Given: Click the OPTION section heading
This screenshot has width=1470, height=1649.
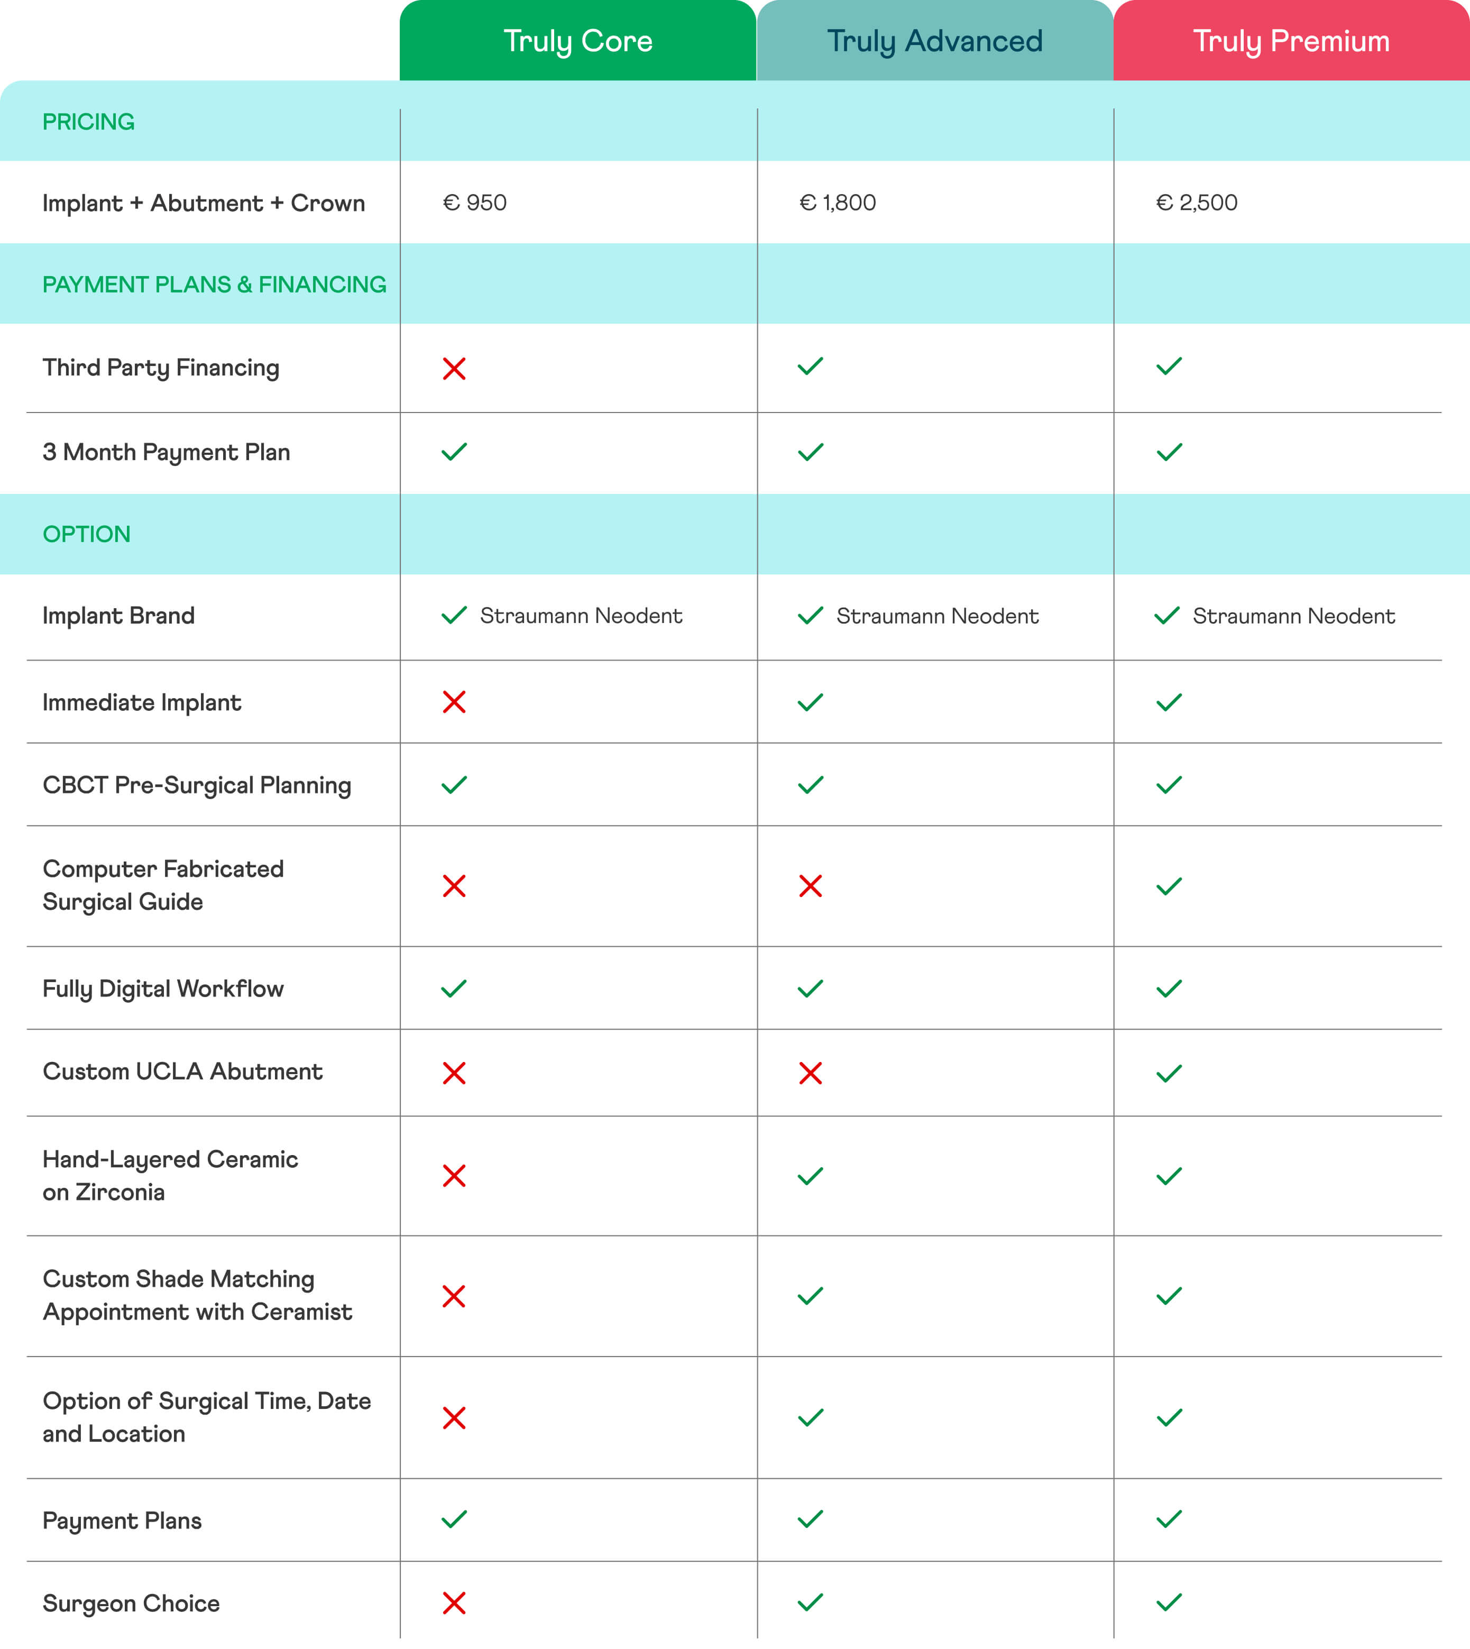Looking at the screenshot, I should (86, 534).
